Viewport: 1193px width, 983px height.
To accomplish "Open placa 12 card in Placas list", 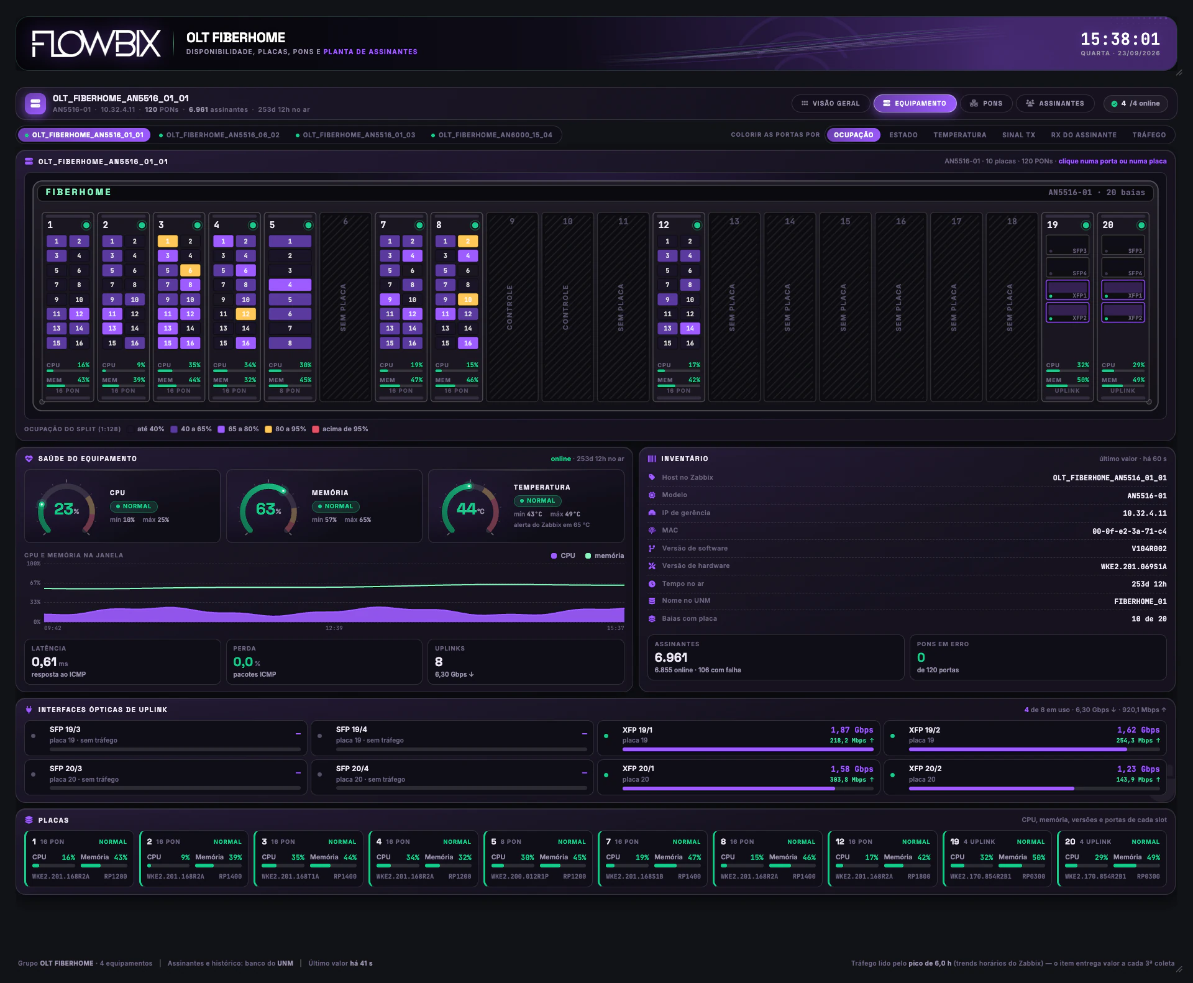I will [882, 859].
